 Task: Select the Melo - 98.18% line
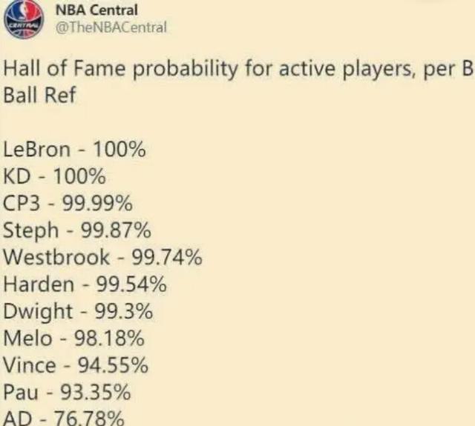(x=73, y=338)
